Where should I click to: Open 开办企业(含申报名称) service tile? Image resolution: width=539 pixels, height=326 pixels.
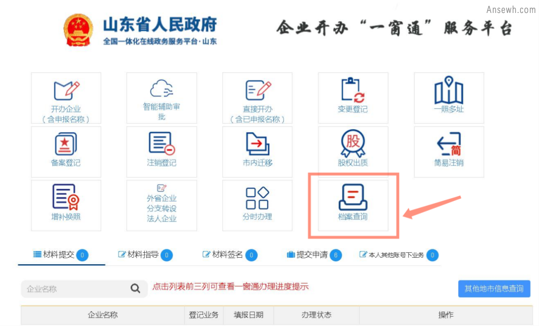66,98
